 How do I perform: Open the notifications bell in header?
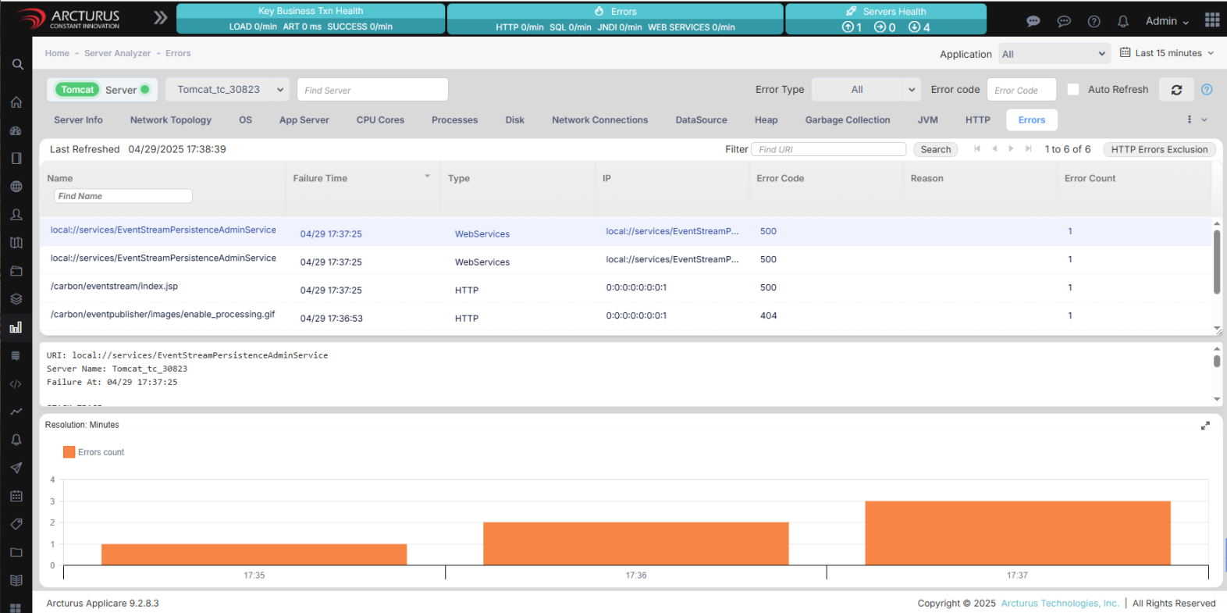click(x=1123, y=21)
